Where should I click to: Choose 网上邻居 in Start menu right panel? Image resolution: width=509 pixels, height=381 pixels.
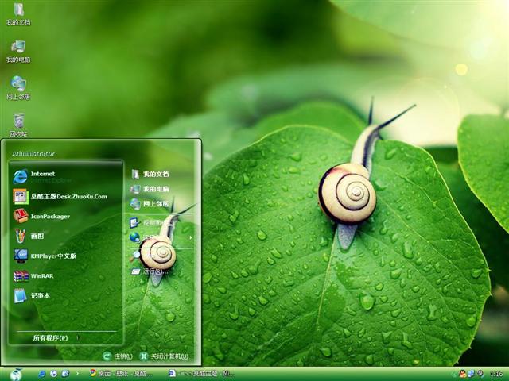[155, 204]
